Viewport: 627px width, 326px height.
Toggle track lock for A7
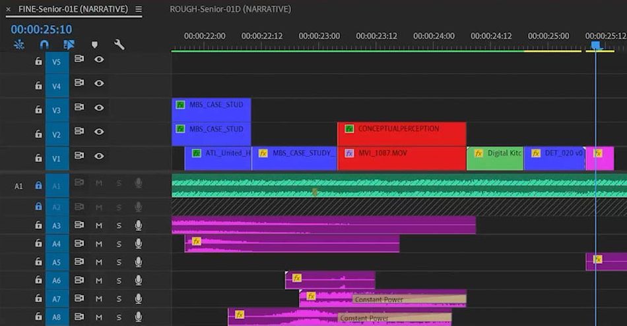[38, 298]
